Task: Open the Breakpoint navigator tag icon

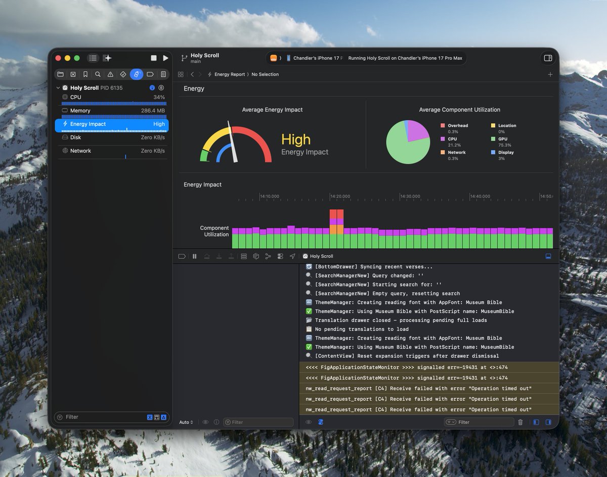Action: pos(150,74)
